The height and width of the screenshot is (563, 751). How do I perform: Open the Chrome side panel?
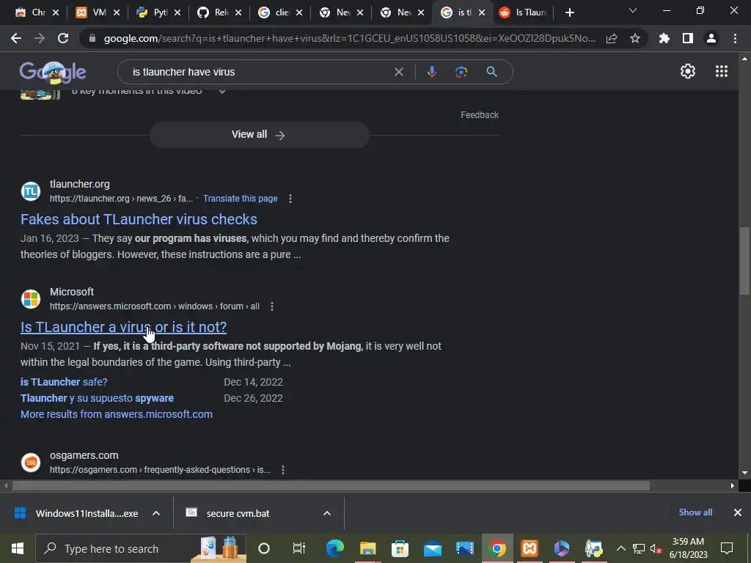tap(688, 38)
